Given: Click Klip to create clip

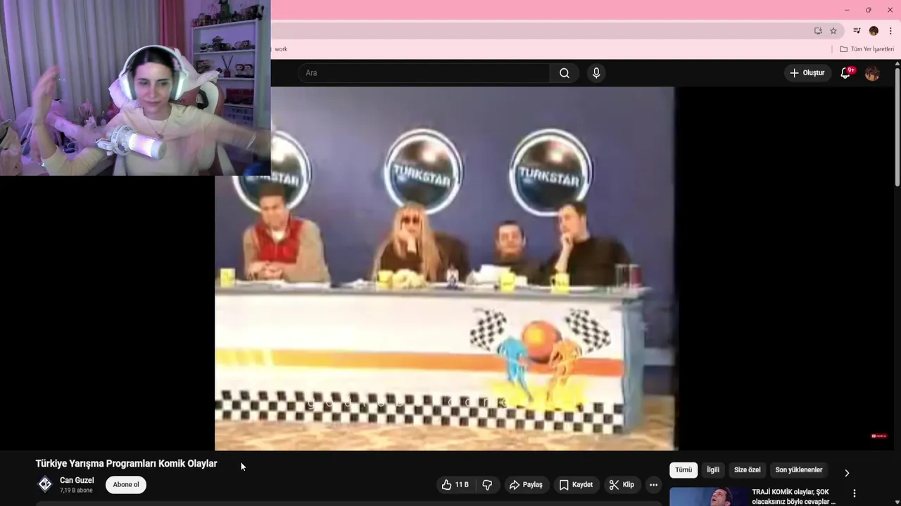Looking at the screenshot, I should 622,485.
